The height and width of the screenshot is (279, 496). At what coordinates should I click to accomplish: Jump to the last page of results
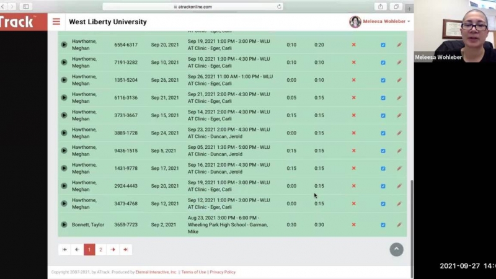[x=125, y=250]
